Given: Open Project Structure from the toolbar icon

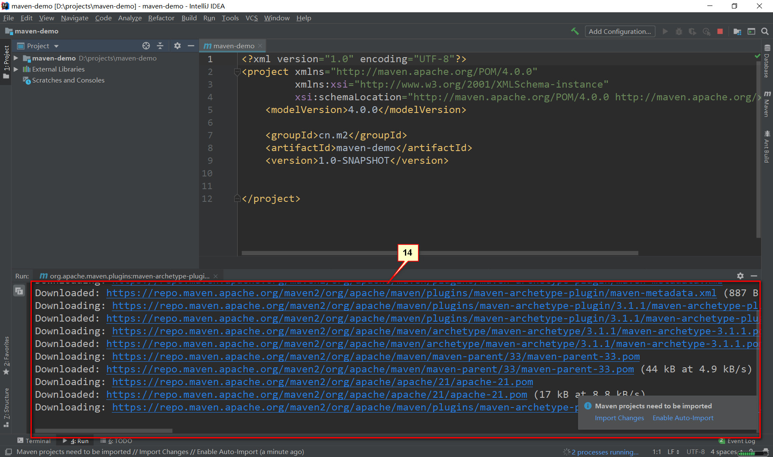Looking at the screenshot, I should coord(737,31).
